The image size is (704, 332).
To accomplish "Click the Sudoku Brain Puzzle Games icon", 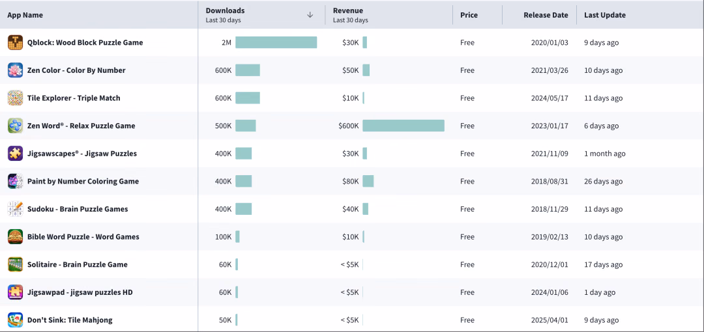I will click(15, 209).
